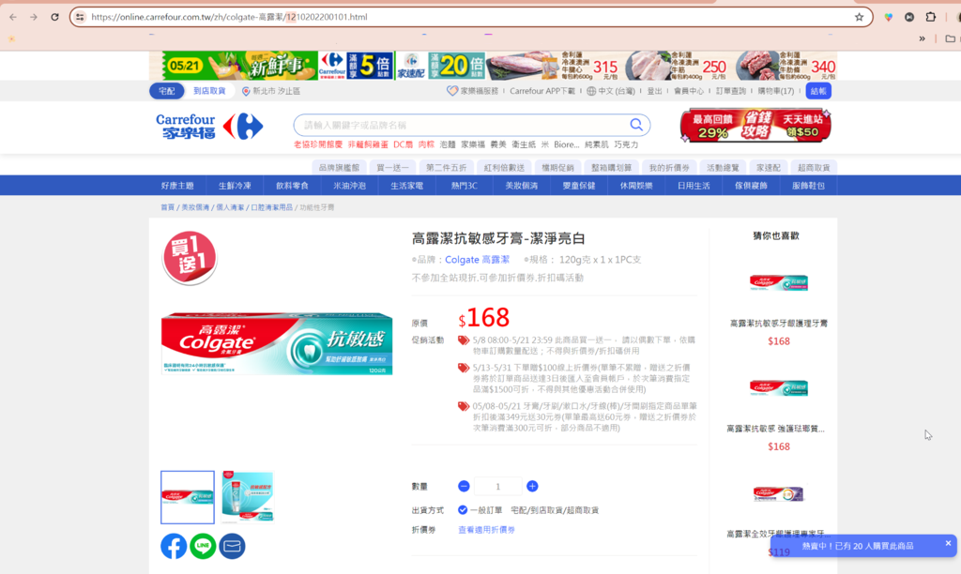Open 購物車(17) shopping cart
Viewport: 961px width, 574px height.
point(776,91)
